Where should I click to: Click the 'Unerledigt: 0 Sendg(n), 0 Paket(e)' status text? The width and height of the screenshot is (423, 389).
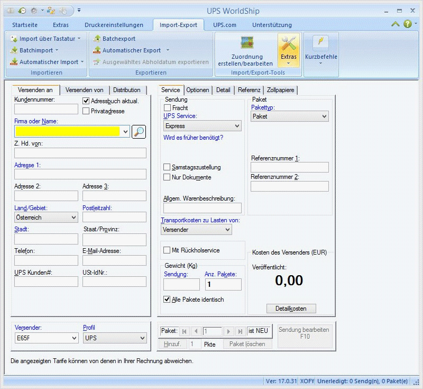point(362,381)
